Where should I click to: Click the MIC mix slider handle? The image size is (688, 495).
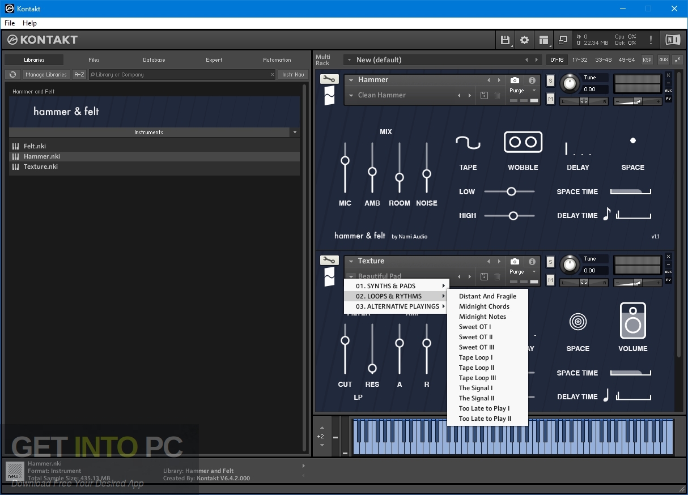coord(345,161)
